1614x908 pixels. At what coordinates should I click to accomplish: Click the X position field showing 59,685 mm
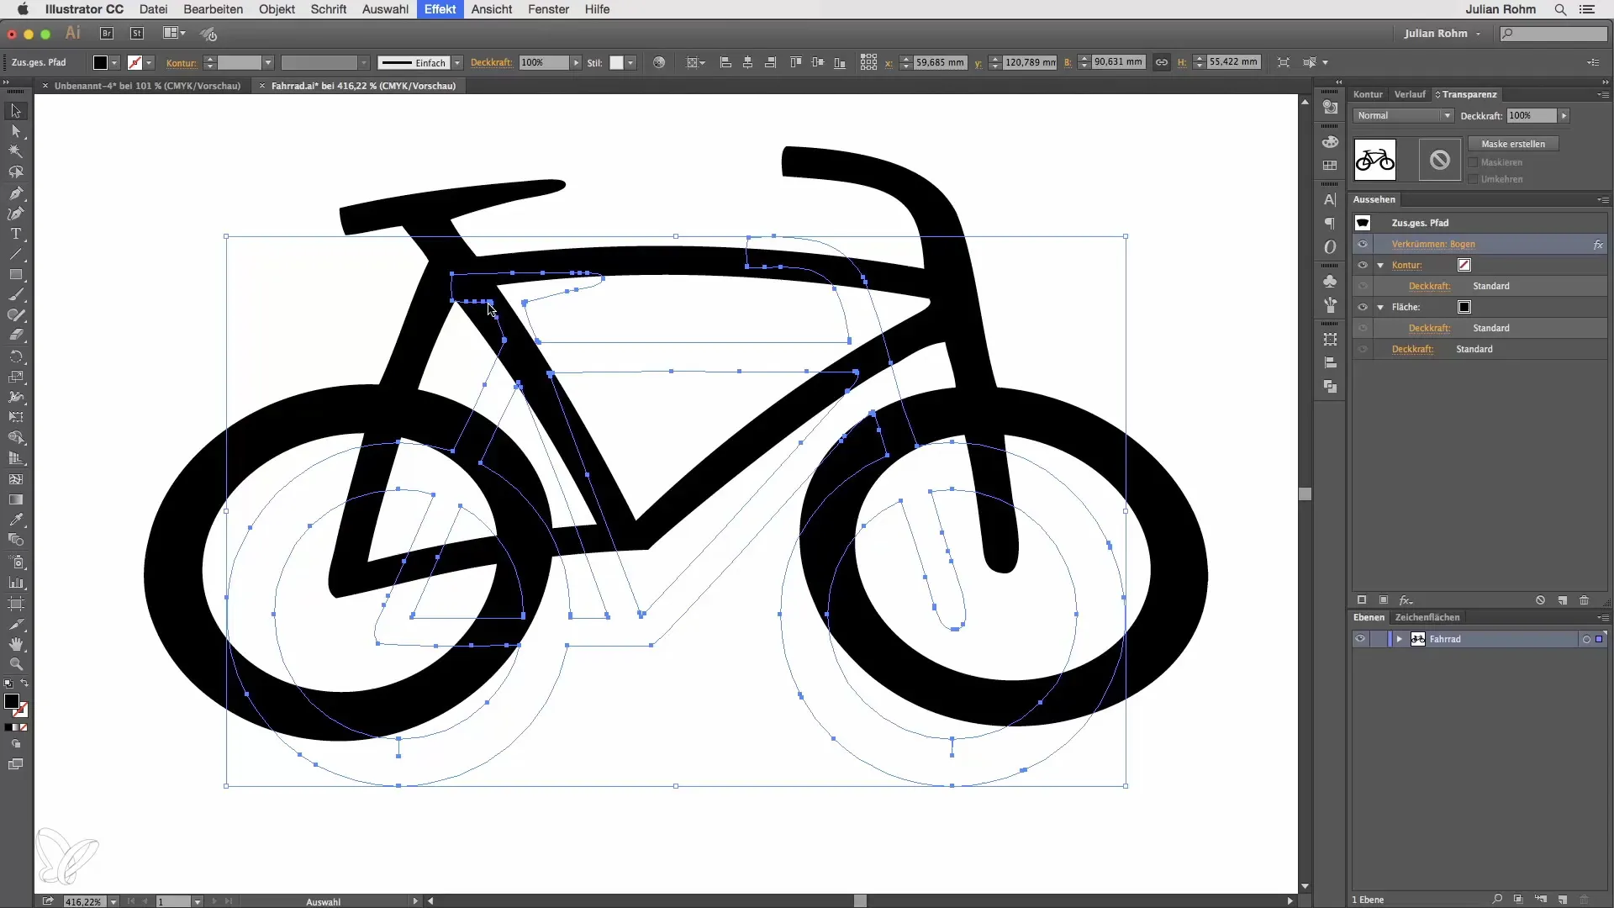click(x=940, y=62)
